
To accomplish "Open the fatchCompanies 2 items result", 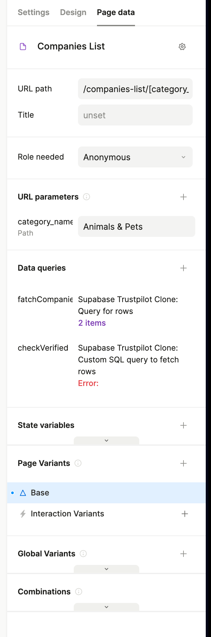I will [x=92, y=323].
